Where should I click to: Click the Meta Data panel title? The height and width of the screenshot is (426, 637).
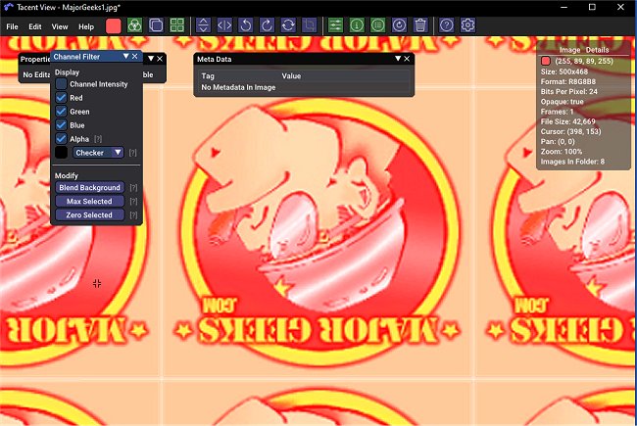tap(214, 60)
